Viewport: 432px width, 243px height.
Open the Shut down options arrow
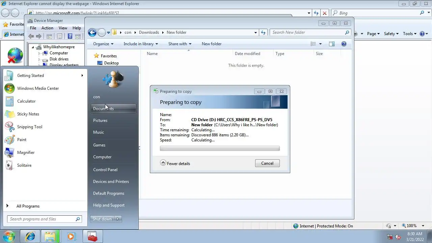coord(118,219)
